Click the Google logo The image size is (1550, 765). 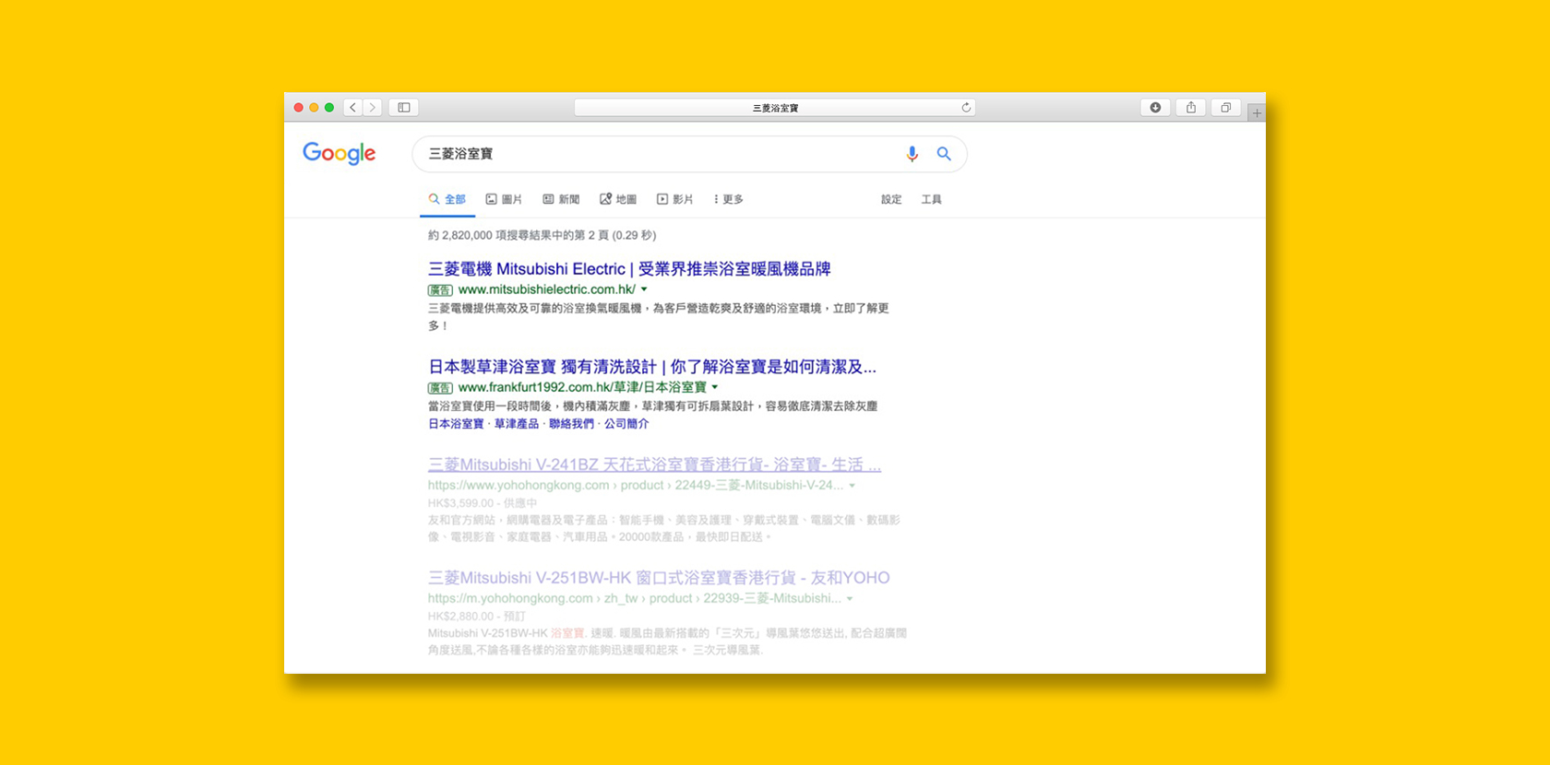[x=340, y=153]
